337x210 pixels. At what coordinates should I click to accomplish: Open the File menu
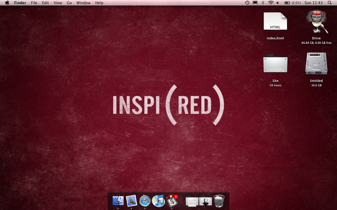coord(34,3)
